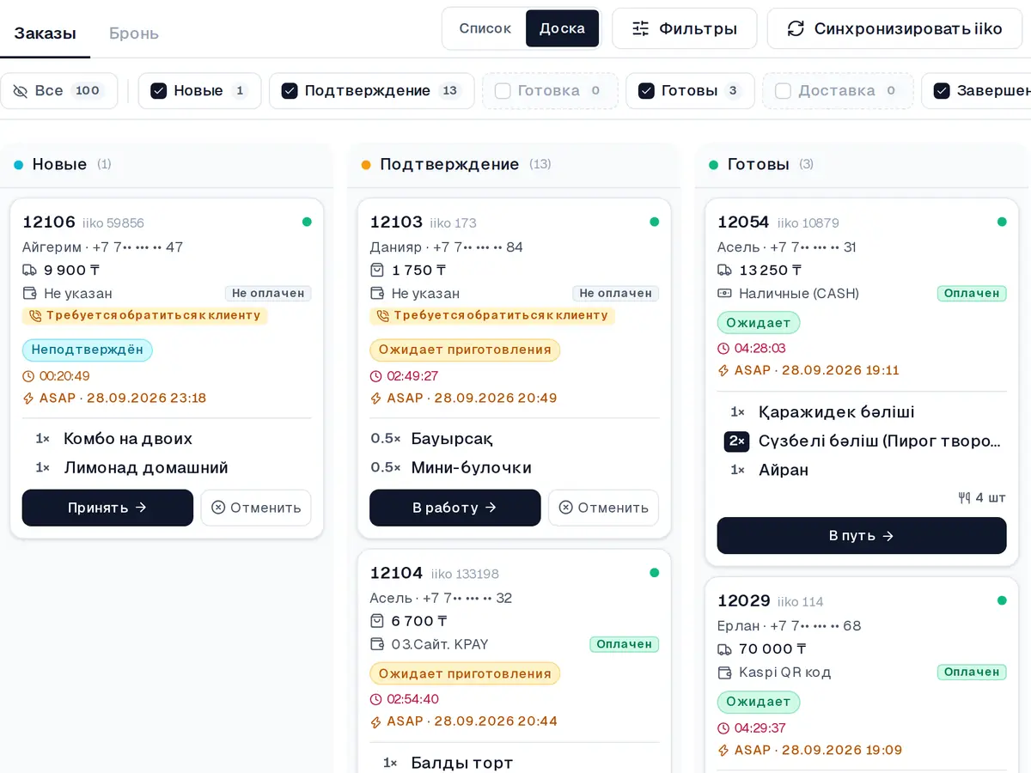Click the cash icon next to Наличные (CASH)
1031x773 pixels.
[724, 294]
